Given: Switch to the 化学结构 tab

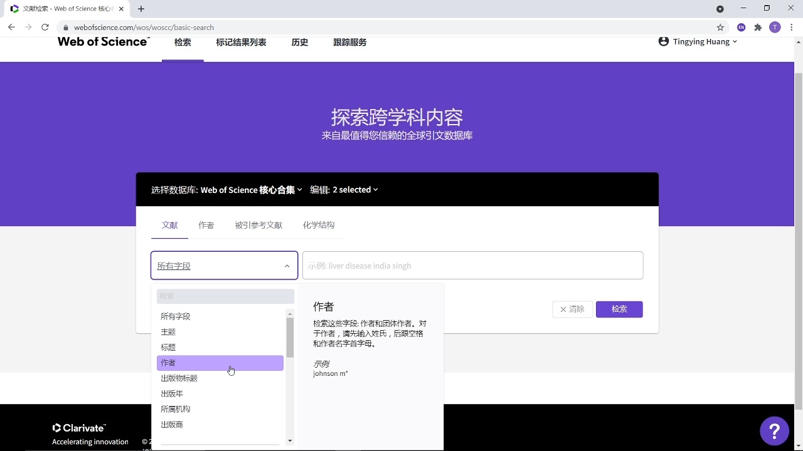Looking at the screenshot, I should click(x=319, y=225).
